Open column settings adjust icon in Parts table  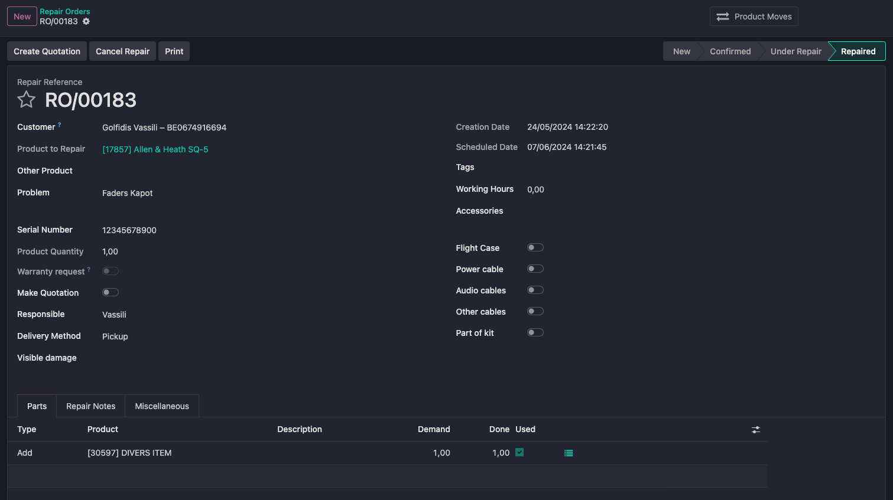[755, 430]
